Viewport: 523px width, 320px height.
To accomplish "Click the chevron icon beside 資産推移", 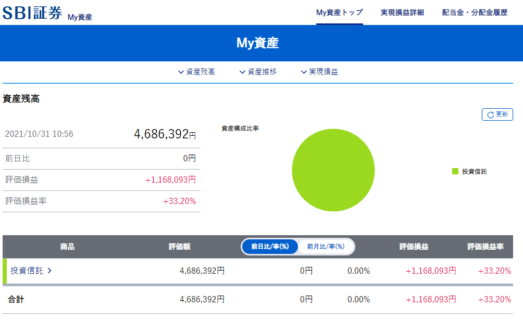I will pos(242,72).
